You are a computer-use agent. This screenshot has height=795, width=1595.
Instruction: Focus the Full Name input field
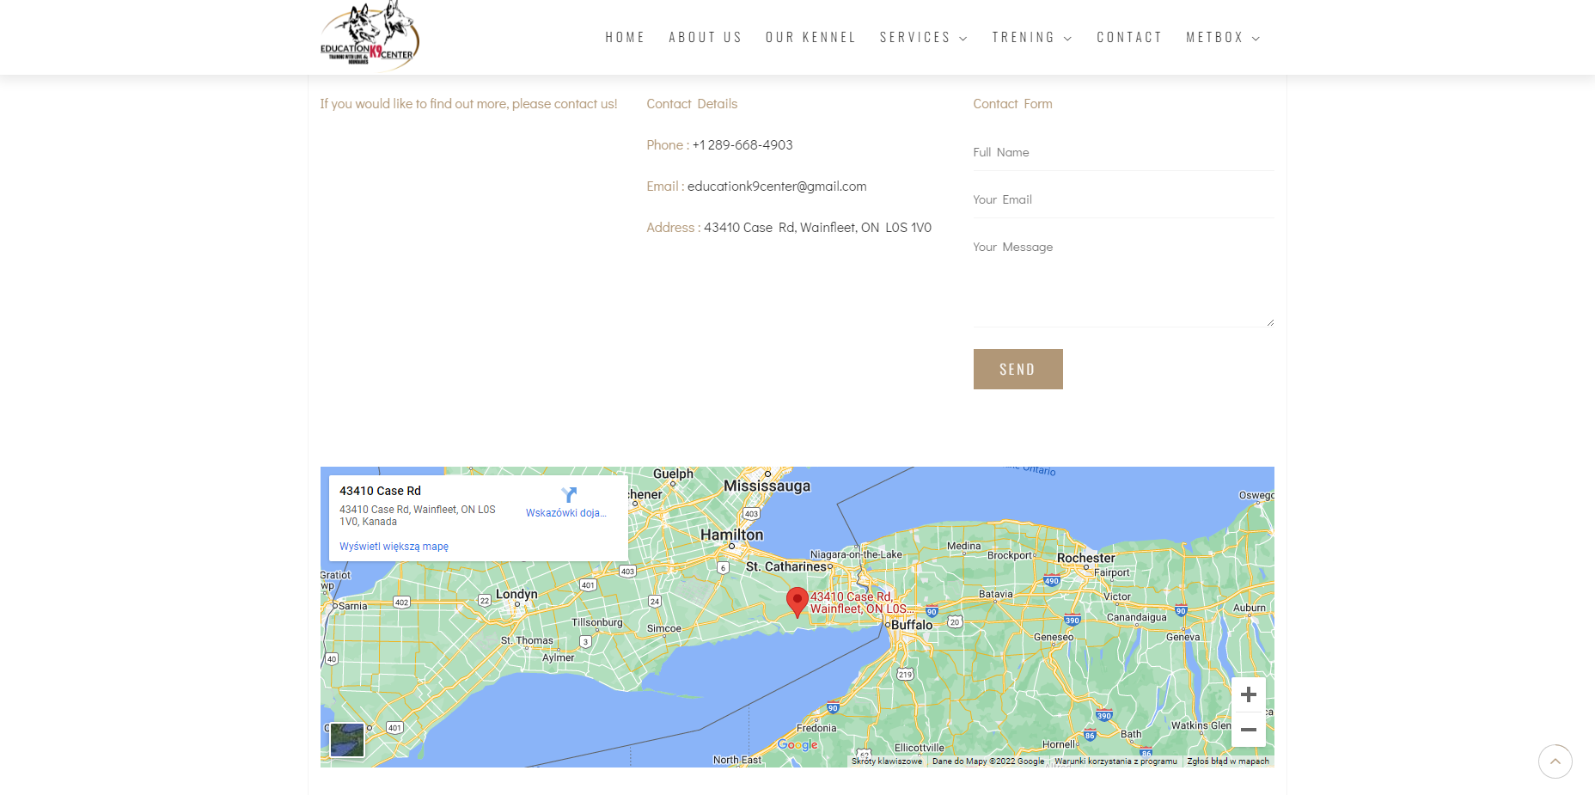[1123, 152]
